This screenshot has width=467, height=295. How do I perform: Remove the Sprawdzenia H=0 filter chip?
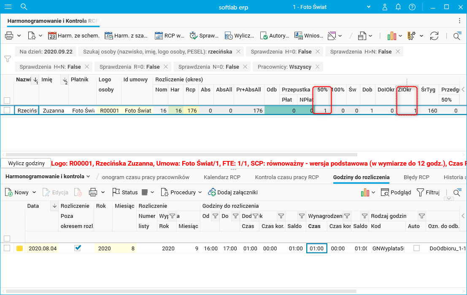318,51
